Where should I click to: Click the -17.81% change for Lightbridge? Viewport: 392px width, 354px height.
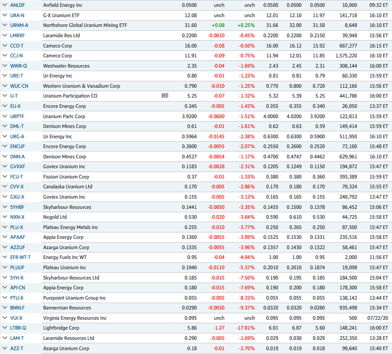tap(245, 328)
